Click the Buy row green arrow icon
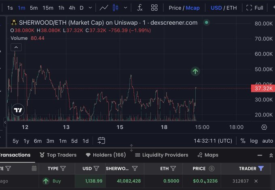275x190 pixels. [46, 181]
